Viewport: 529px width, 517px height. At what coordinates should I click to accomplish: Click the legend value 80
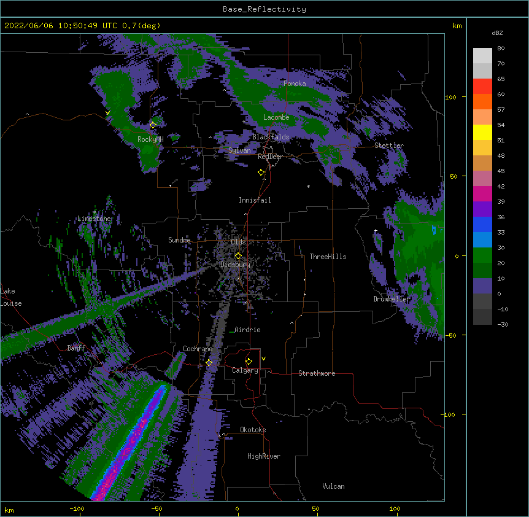tap(501, 49)
